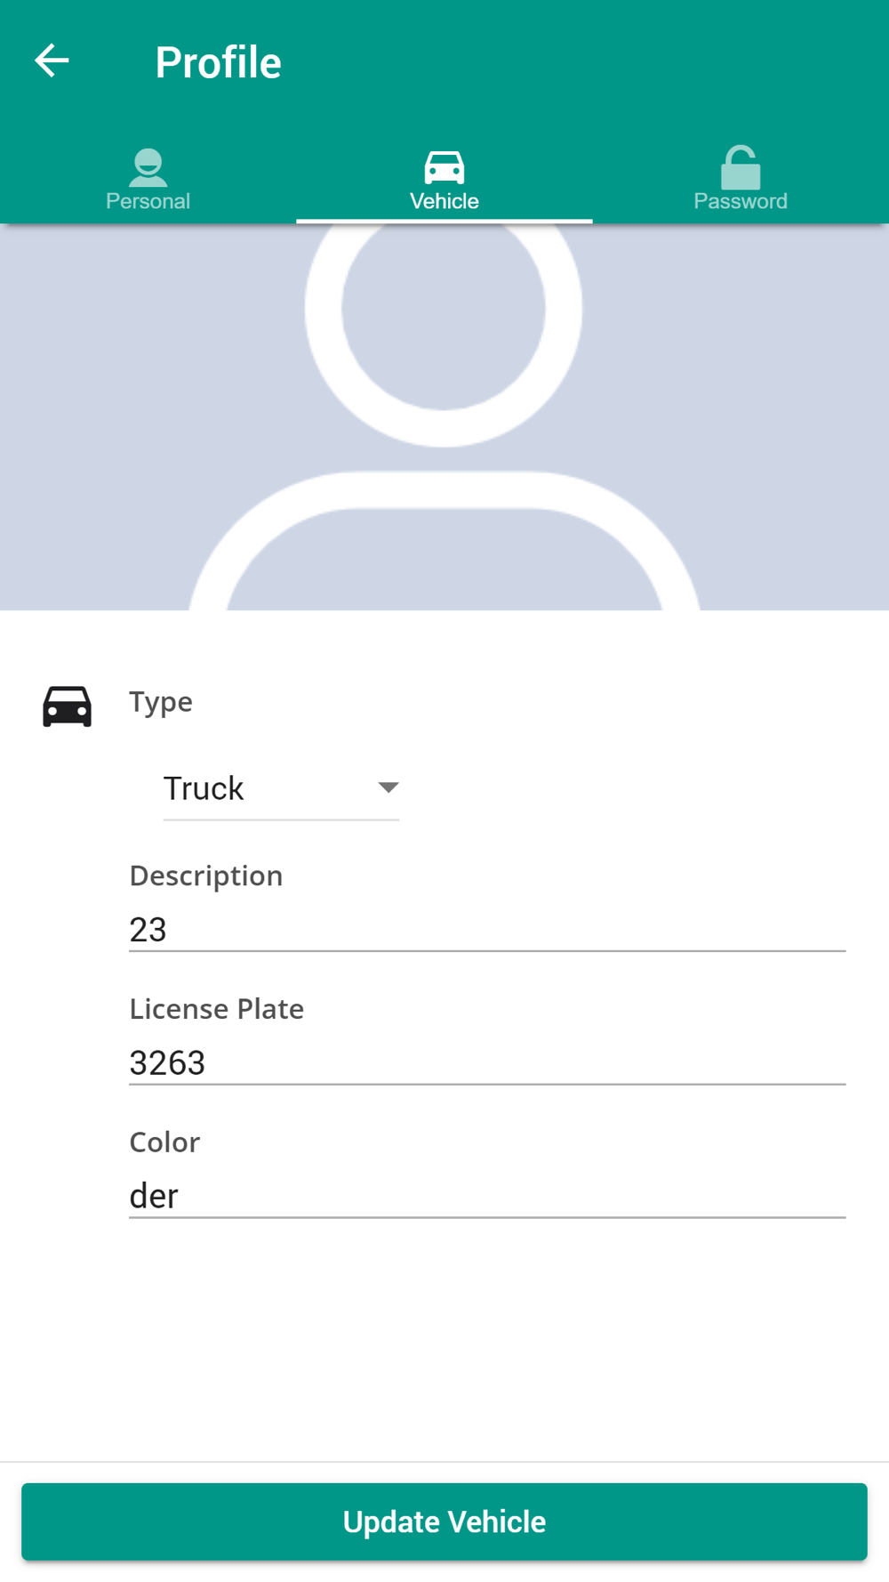Open the Truck type dropdown
The width and height of the screenshot is (889, 1582).
(x=281, y=788)
